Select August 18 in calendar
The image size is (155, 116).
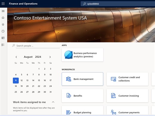16,86
